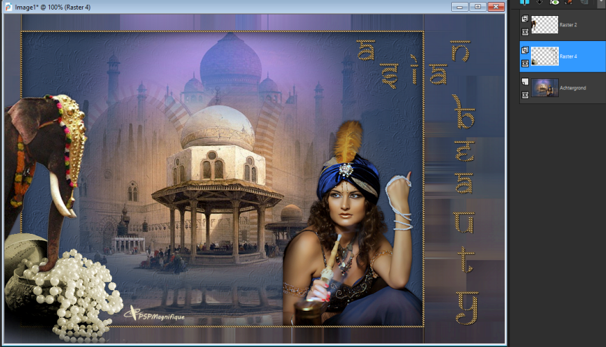Select the Achtergrond layer name
The image size is (606, 347).
coord(572,88)
